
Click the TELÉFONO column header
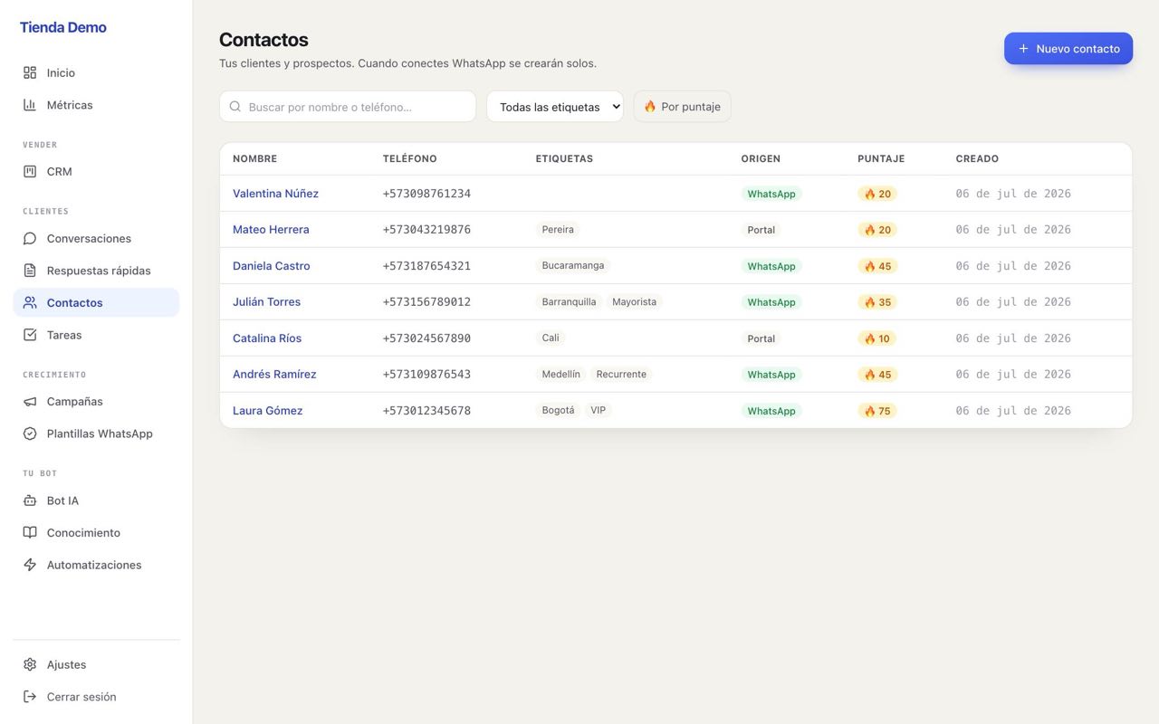(x=410, y=159)
